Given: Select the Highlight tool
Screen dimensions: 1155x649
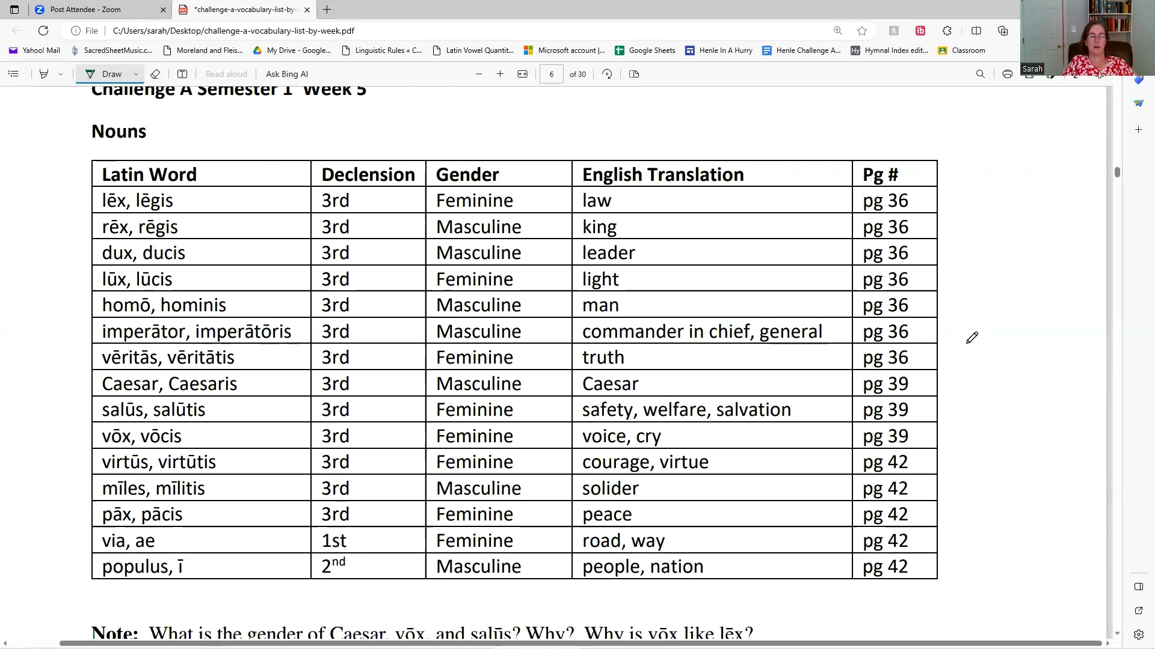Looking at the screenshot, I should [x=44, y=74].
